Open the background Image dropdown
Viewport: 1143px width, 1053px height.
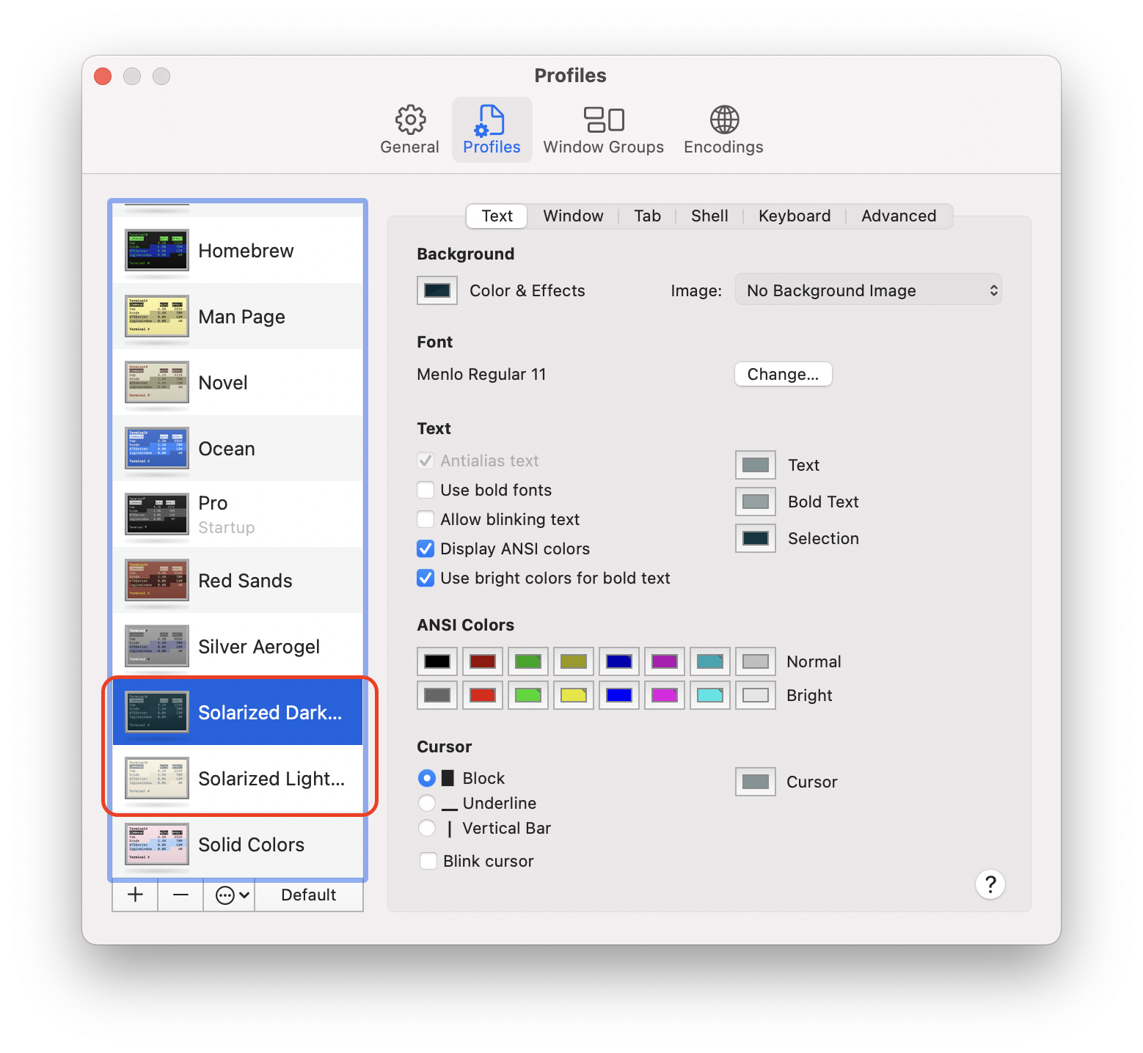tap(868, 290)
